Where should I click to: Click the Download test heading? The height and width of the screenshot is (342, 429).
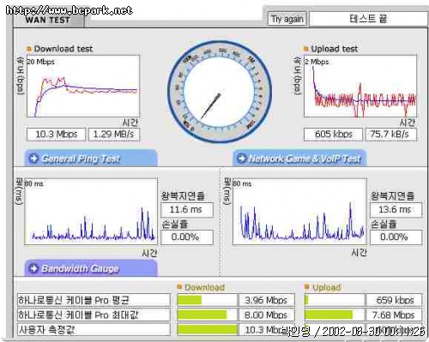[x=63, y=49]
